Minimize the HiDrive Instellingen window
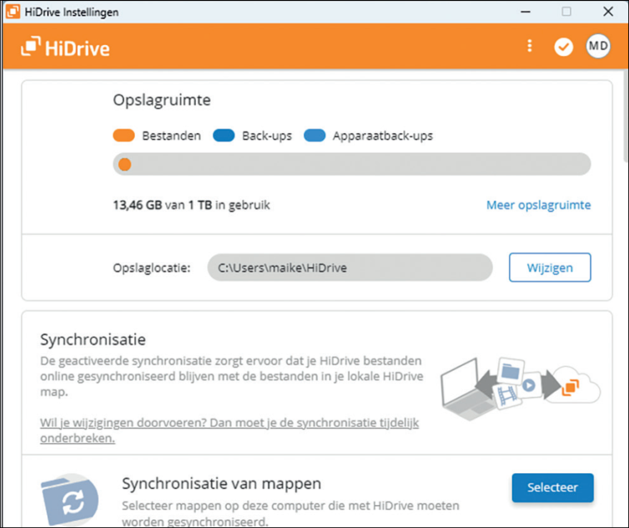 coord(525,12)
